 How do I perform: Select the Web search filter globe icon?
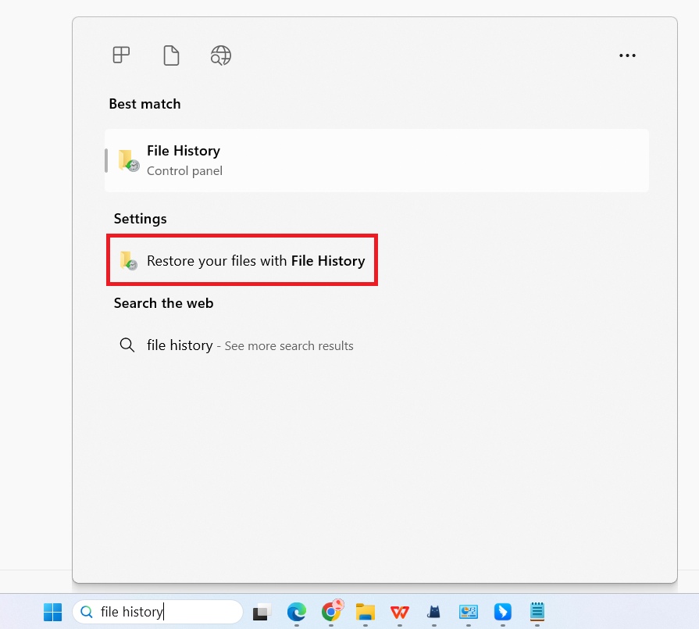point(220,55)
